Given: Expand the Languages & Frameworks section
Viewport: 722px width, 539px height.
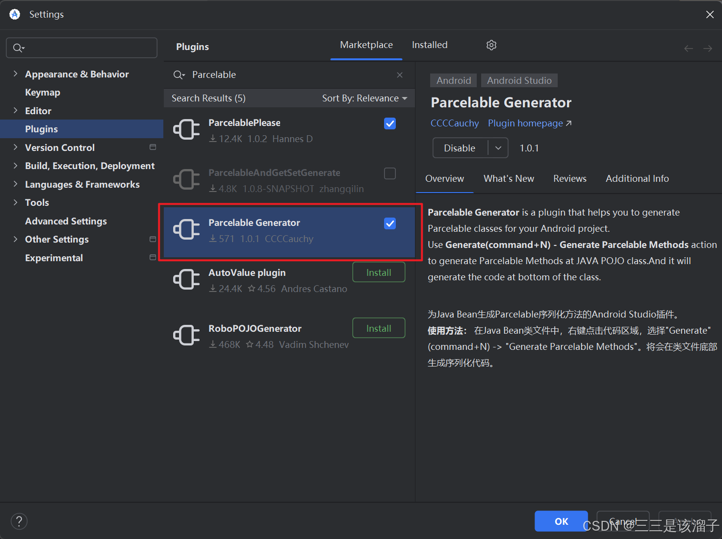Looking at the screenshot, I should coord(15,184).
